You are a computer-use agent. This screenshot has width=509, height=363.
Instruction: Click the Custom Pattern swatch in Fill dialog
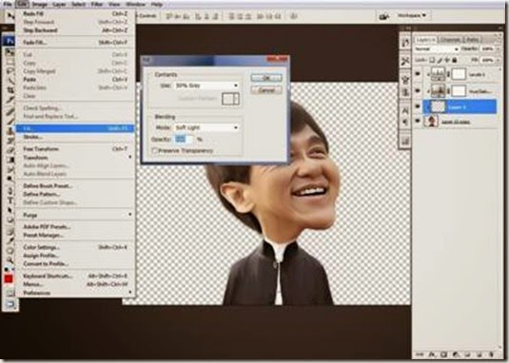click(x=230, y=99)
